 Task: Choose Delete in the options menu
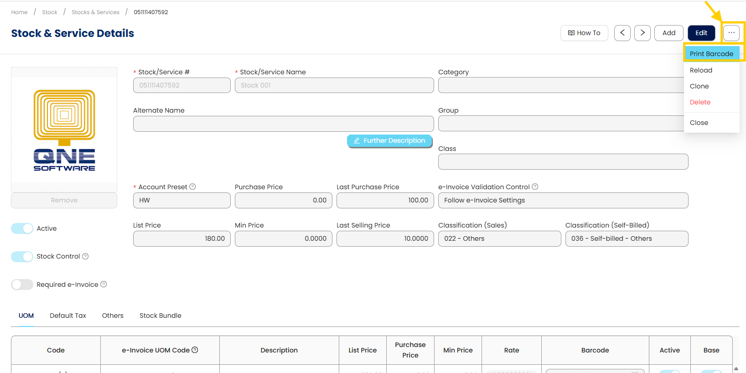pyautogui.click(x=712, y=102)
